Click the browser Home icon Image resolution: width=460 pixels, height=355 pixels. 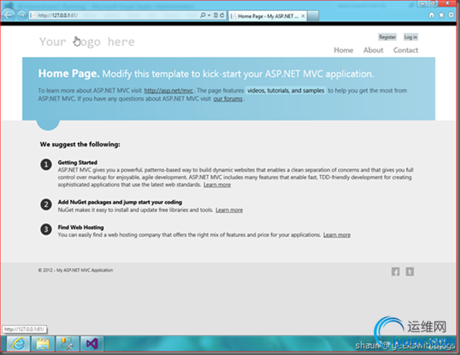(x=432, y=15)
